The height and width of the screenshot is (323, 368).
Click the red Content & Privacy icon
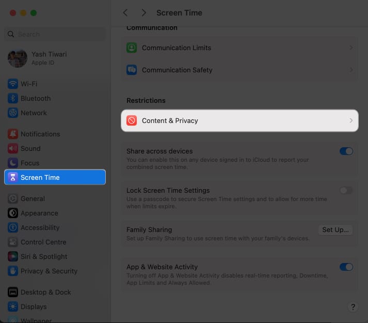point(132,120)
